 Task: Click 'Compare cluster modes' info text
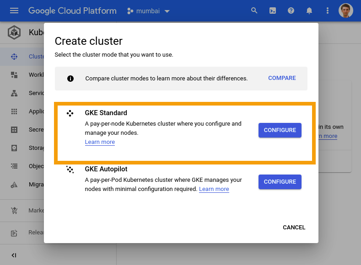point(166,79)
